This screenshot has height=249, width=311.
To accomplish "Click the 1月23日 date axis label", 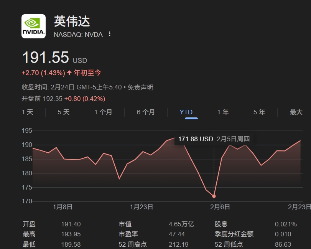I will coord(142,207).
